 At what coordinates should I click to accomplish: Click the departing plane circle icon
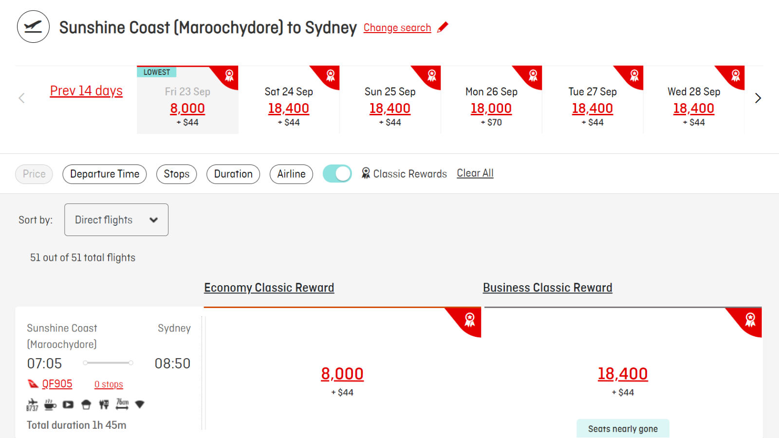[x=33, y=27]
